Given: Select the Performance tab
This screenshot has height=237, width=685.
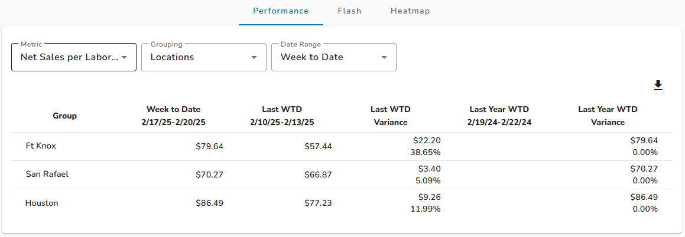Looking at the screenshot, I should pos(281,11).
